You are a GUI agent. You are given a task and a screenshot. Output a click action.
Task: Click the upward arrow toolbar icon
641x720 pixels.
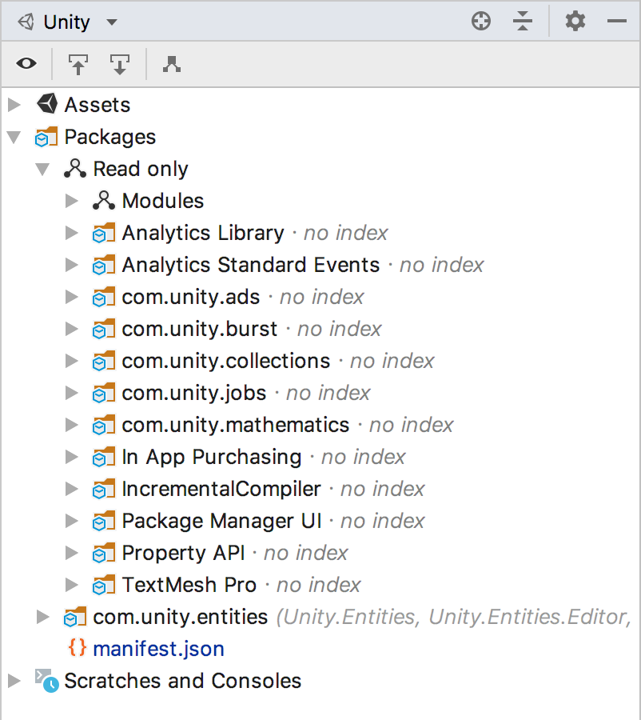(78, 64)
